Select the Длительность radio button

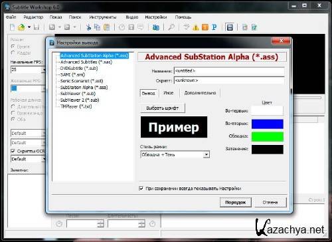click(13, 107)
